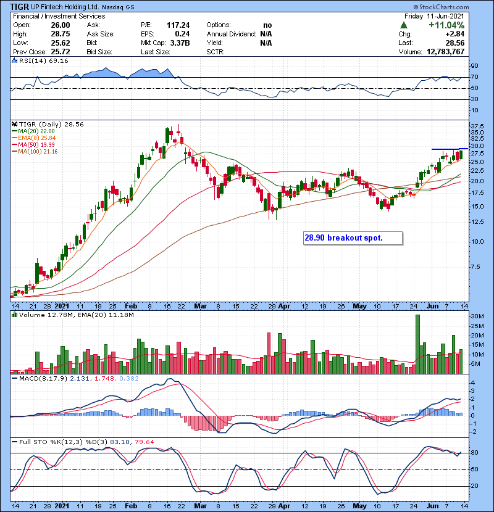Click the Nasdaq GS exchange label
Screen dimensions: 494x512
(118, 7)
